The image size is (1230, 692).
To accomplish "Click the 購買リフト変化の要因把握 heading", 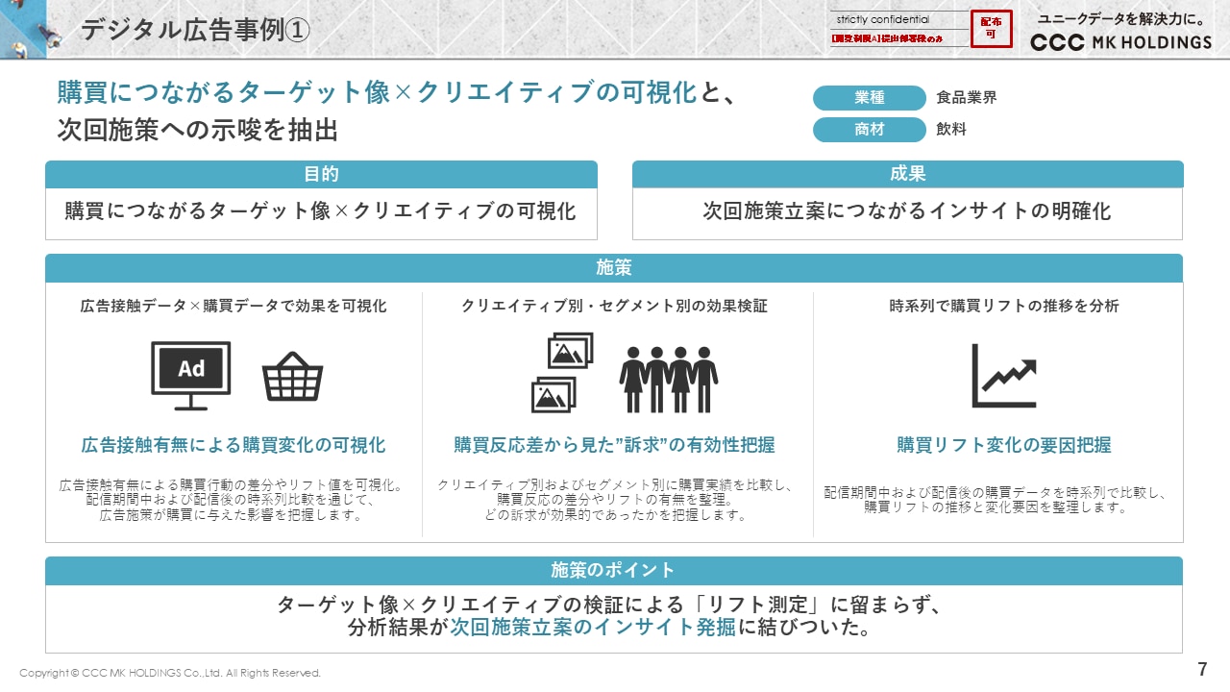I will [1003, 445].
